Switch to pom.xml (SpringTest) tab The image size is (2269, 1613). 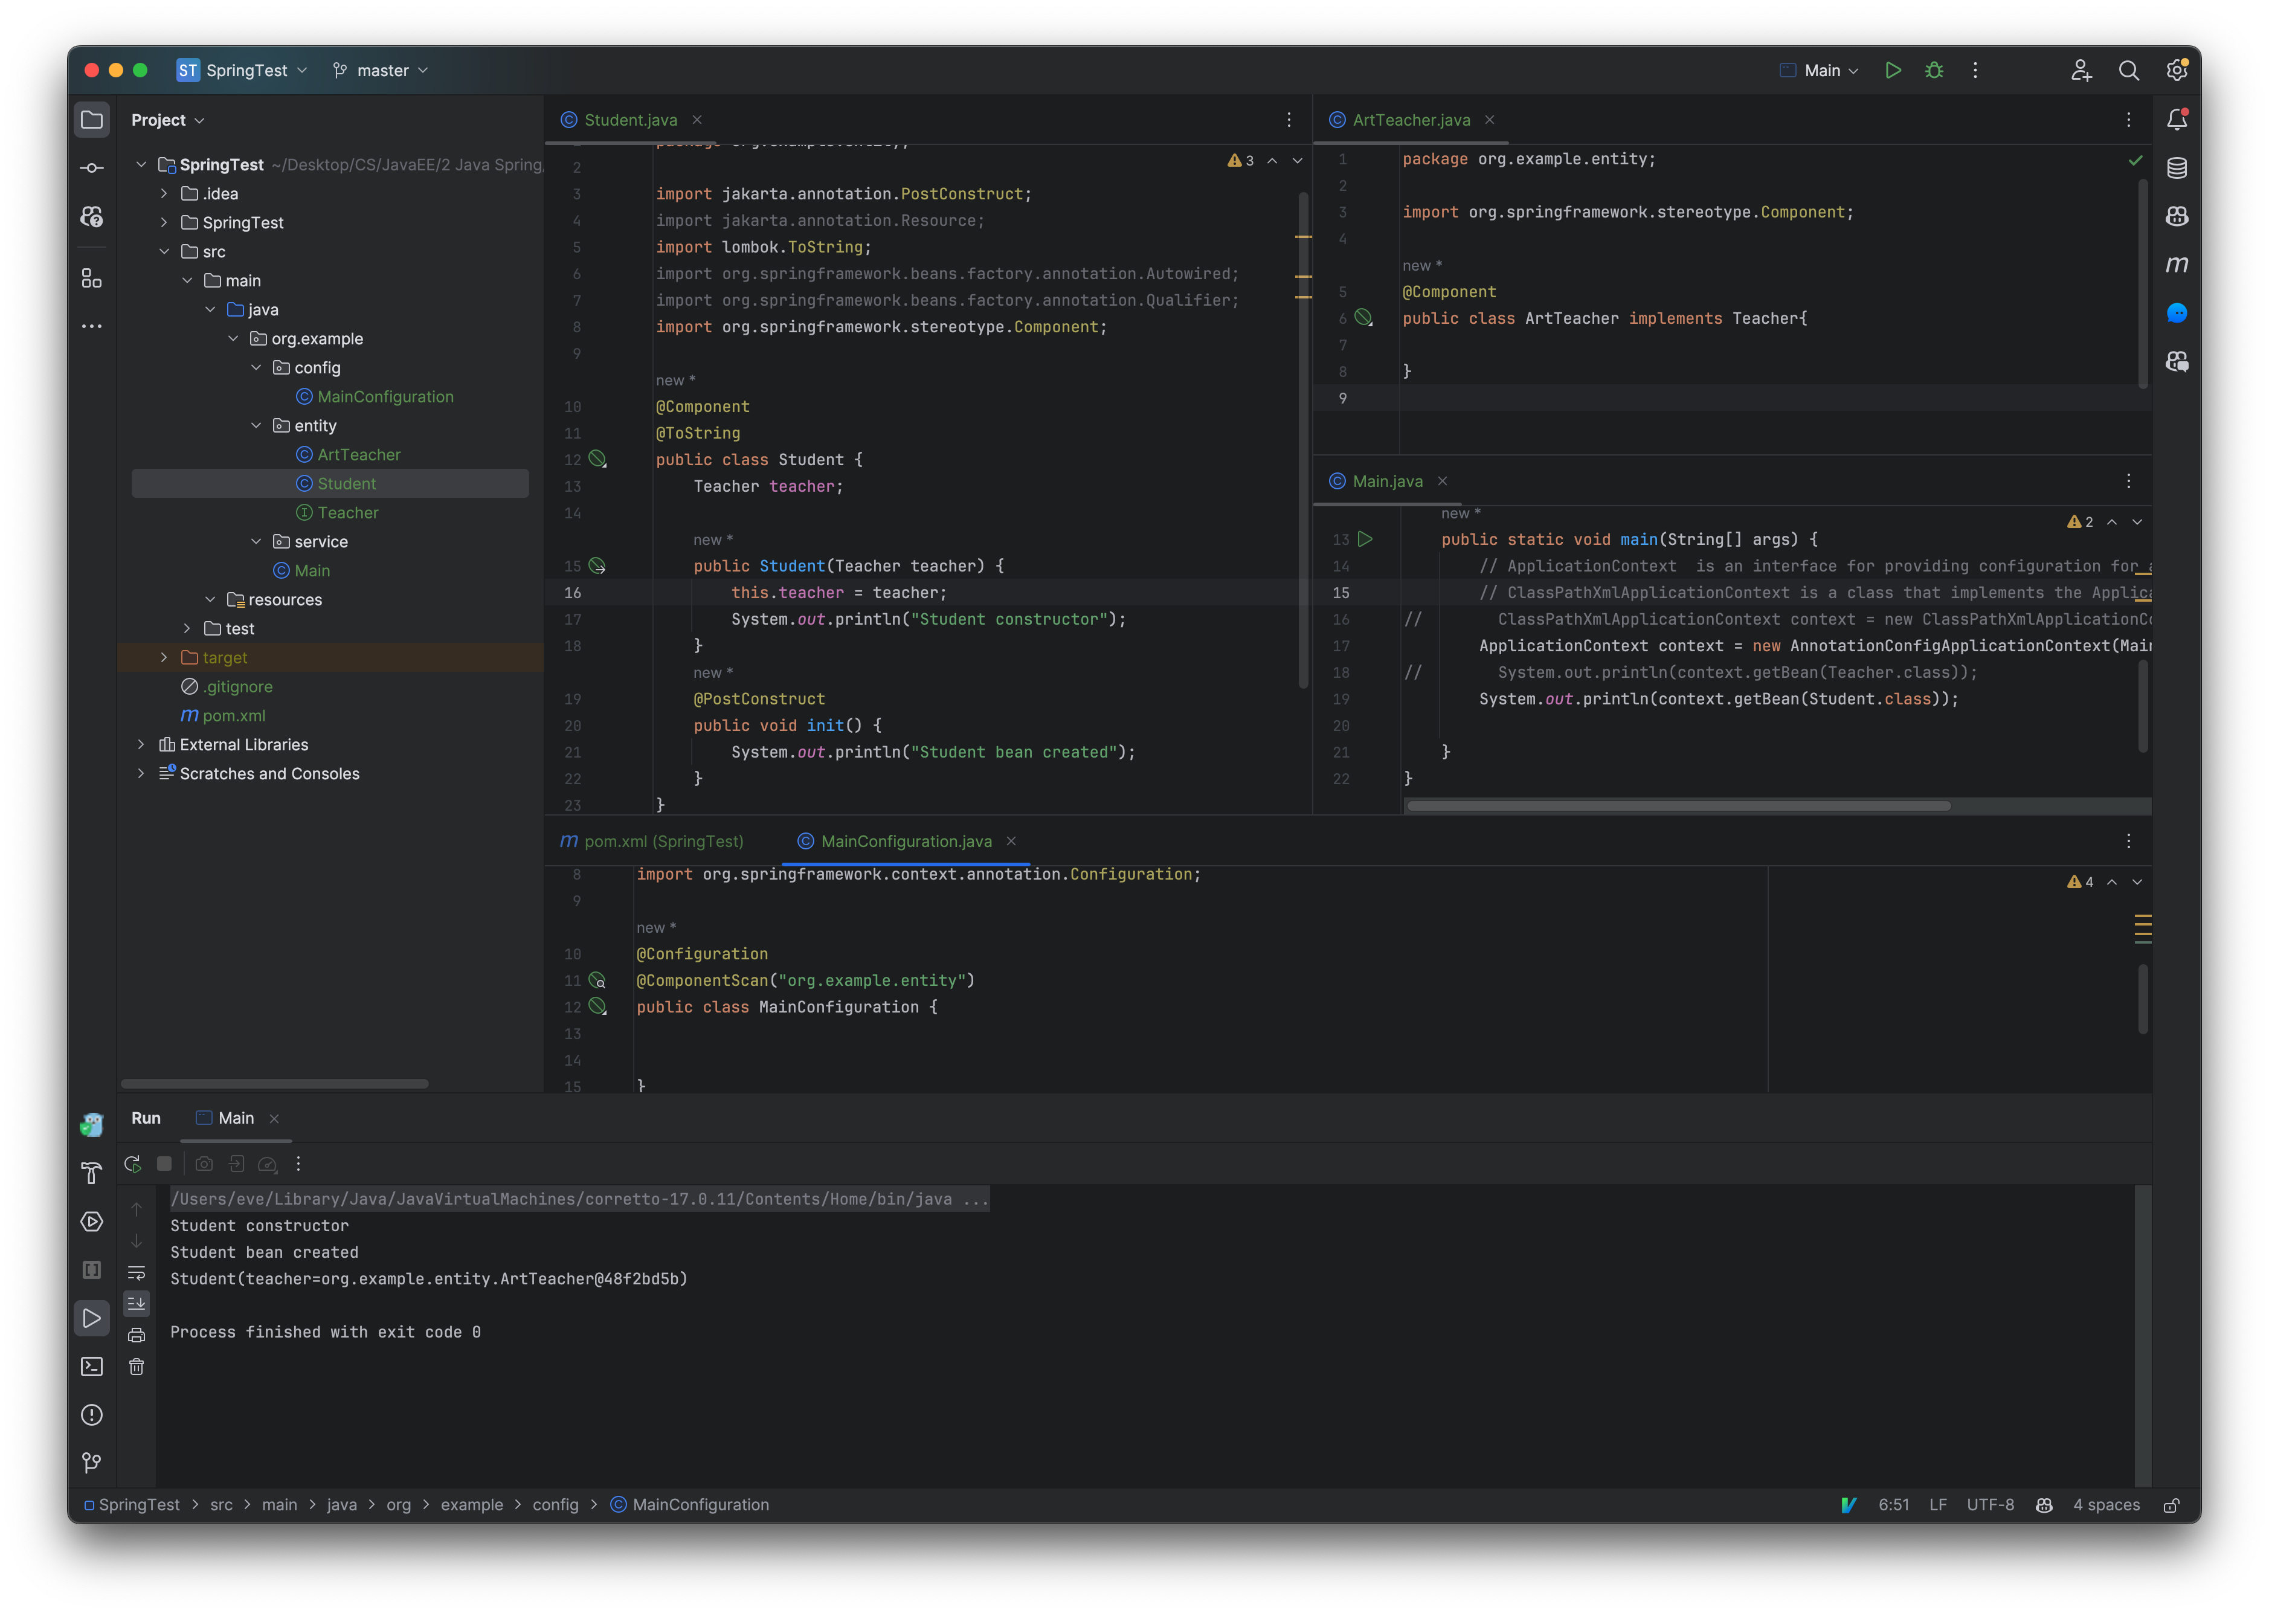652,842
